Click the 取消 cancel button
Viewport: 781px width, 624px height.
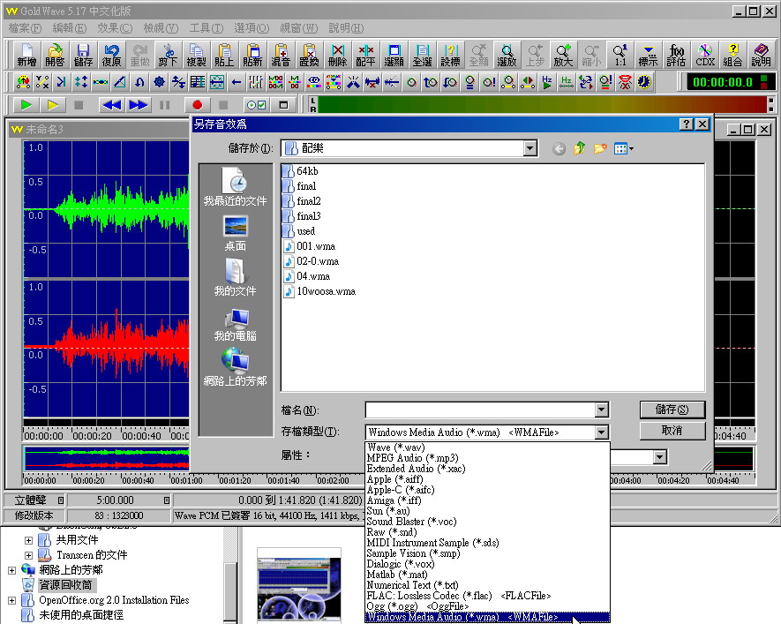pos(672,431)
